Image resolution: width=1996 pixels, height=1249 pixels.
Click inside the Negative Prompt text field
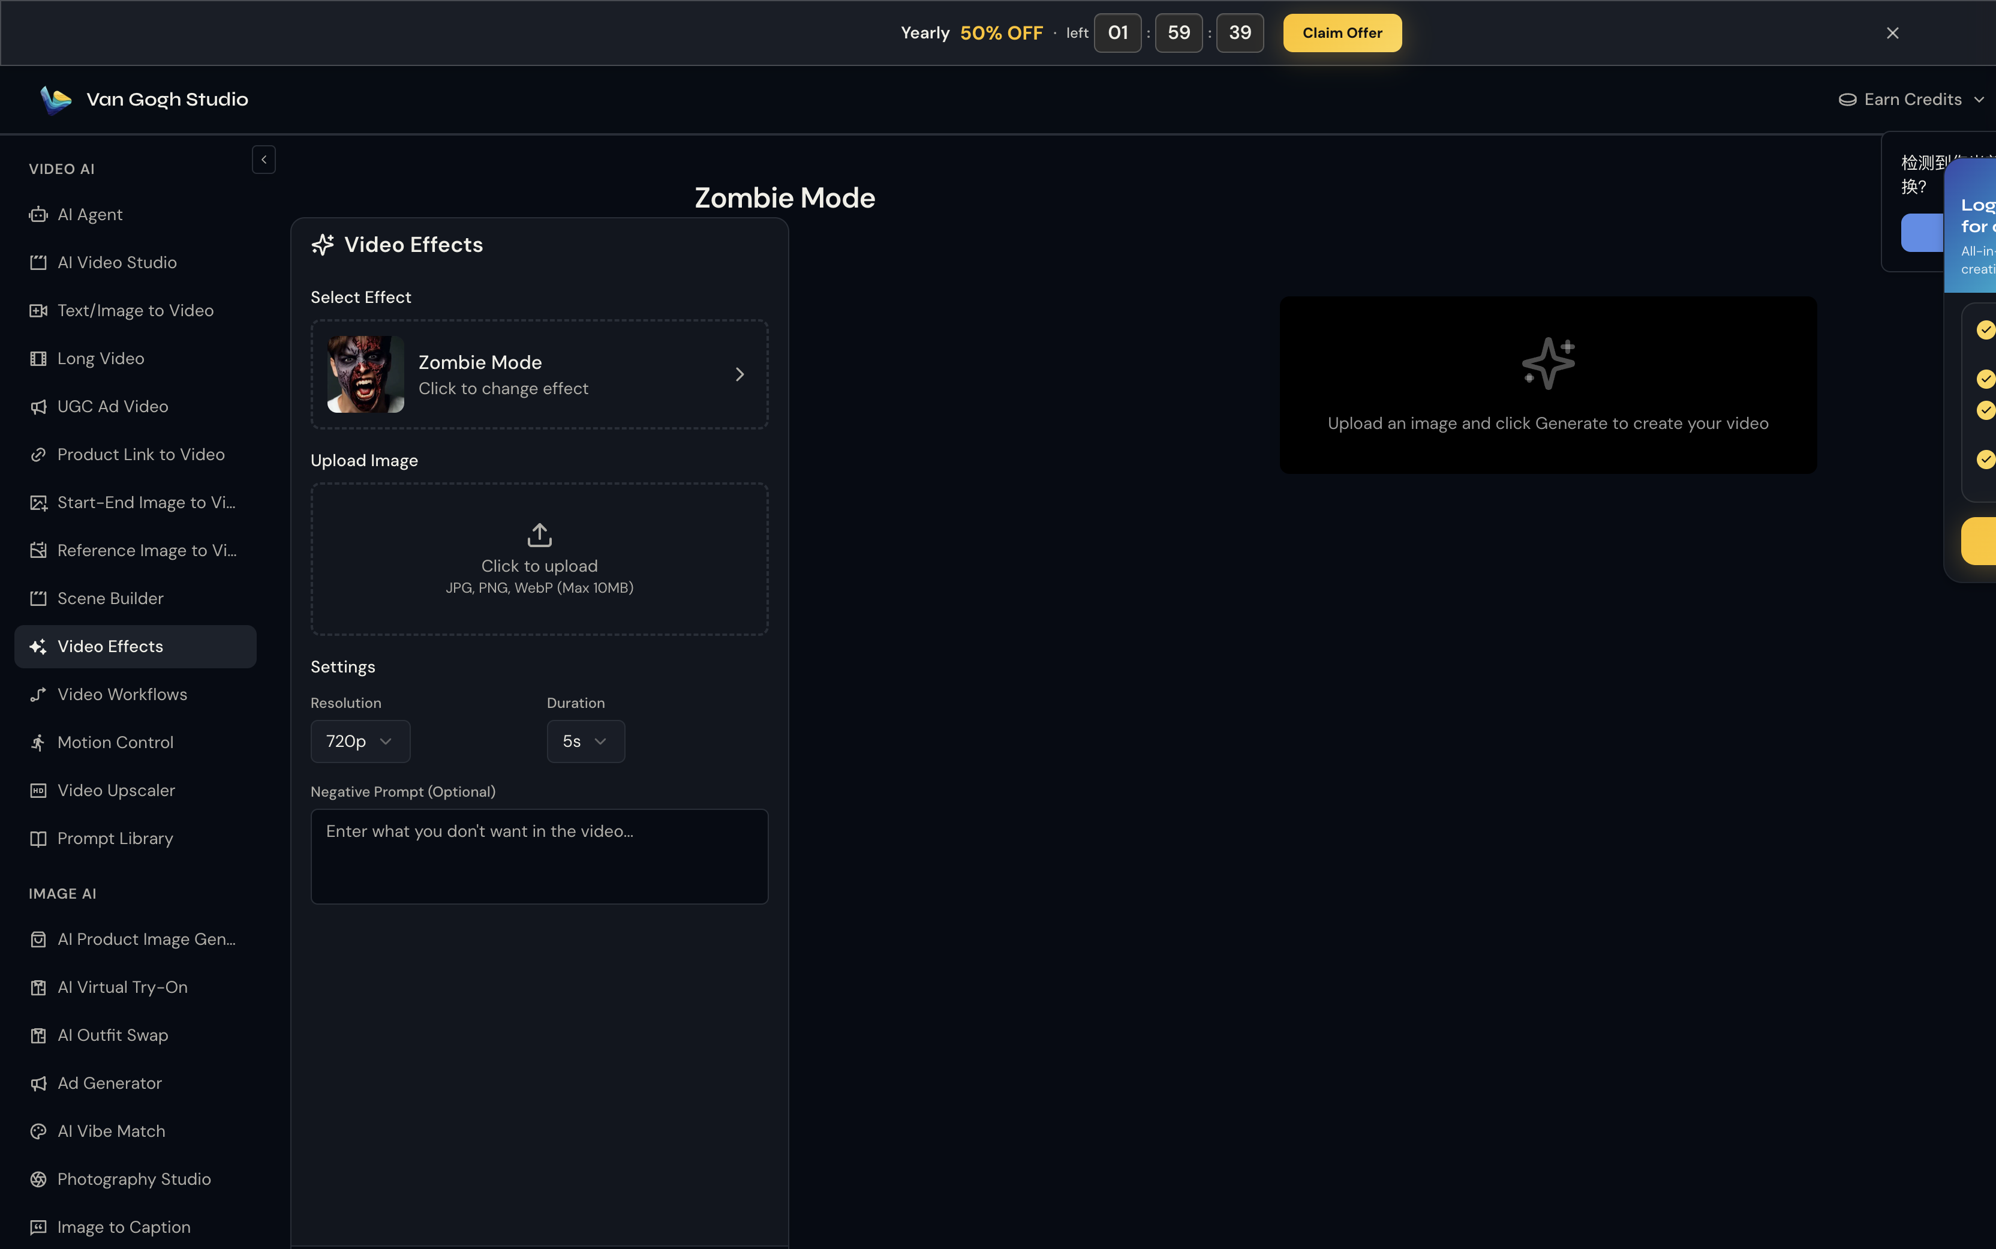pos(539,856)
